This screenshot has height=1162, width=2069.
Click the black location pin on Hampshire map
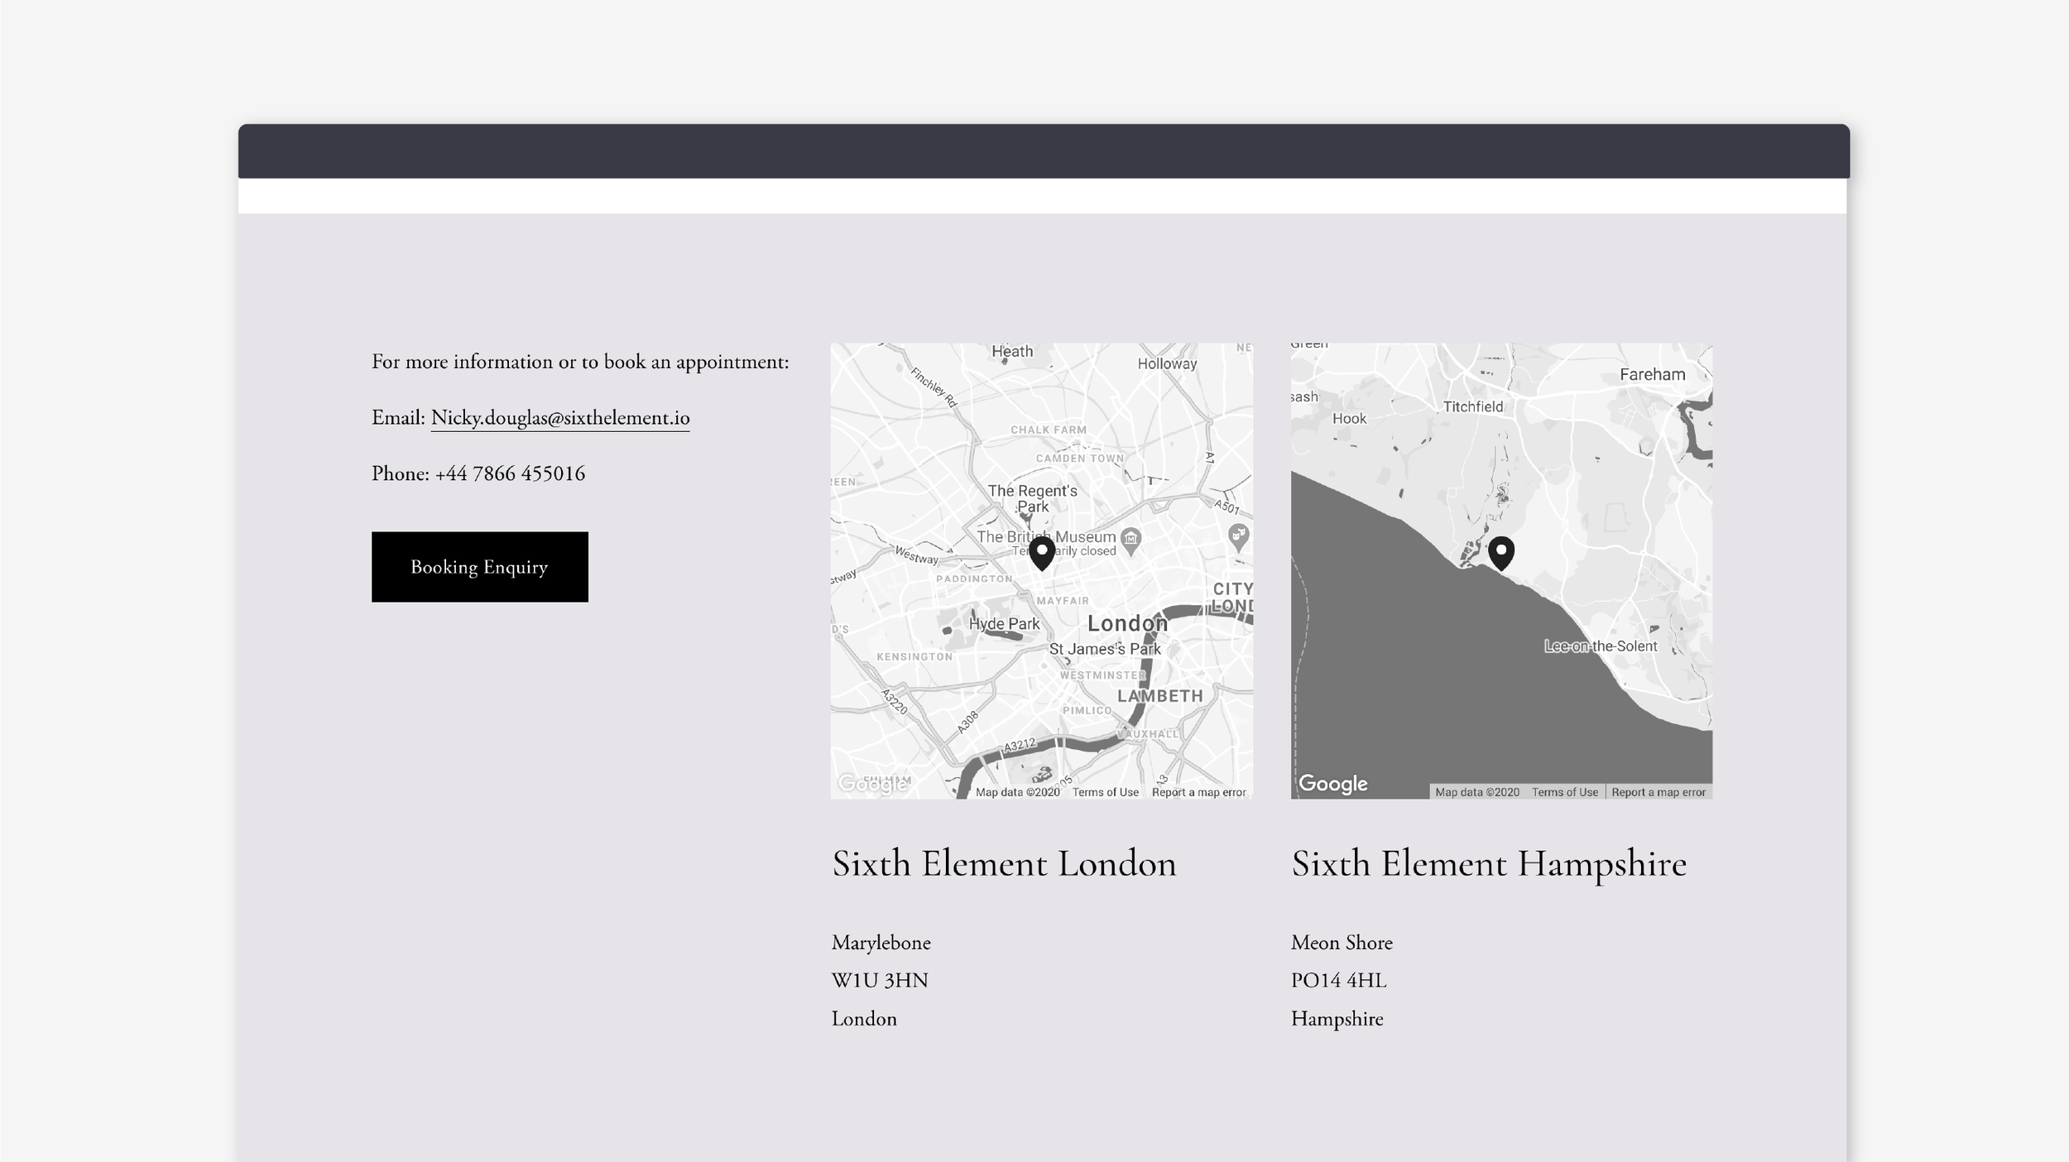point(1500,551)
